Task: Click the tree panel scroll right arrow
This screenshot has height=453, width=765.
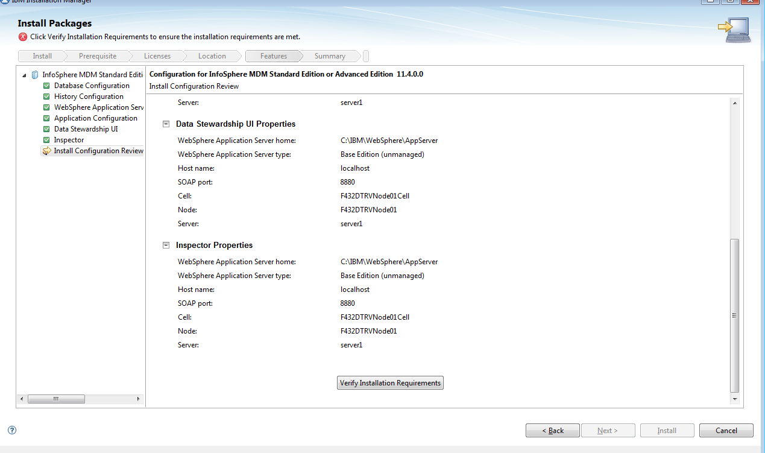Action: click(x=138, y=399)
